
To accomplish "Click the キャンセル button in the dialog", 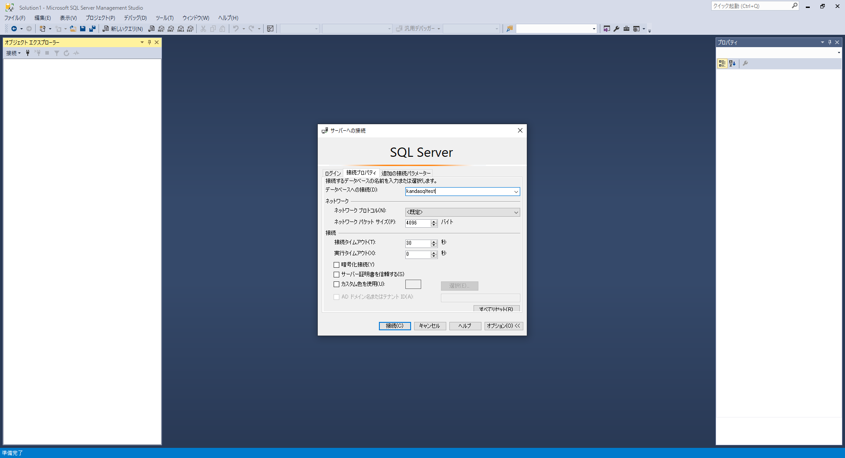I will tap(430, 326).
